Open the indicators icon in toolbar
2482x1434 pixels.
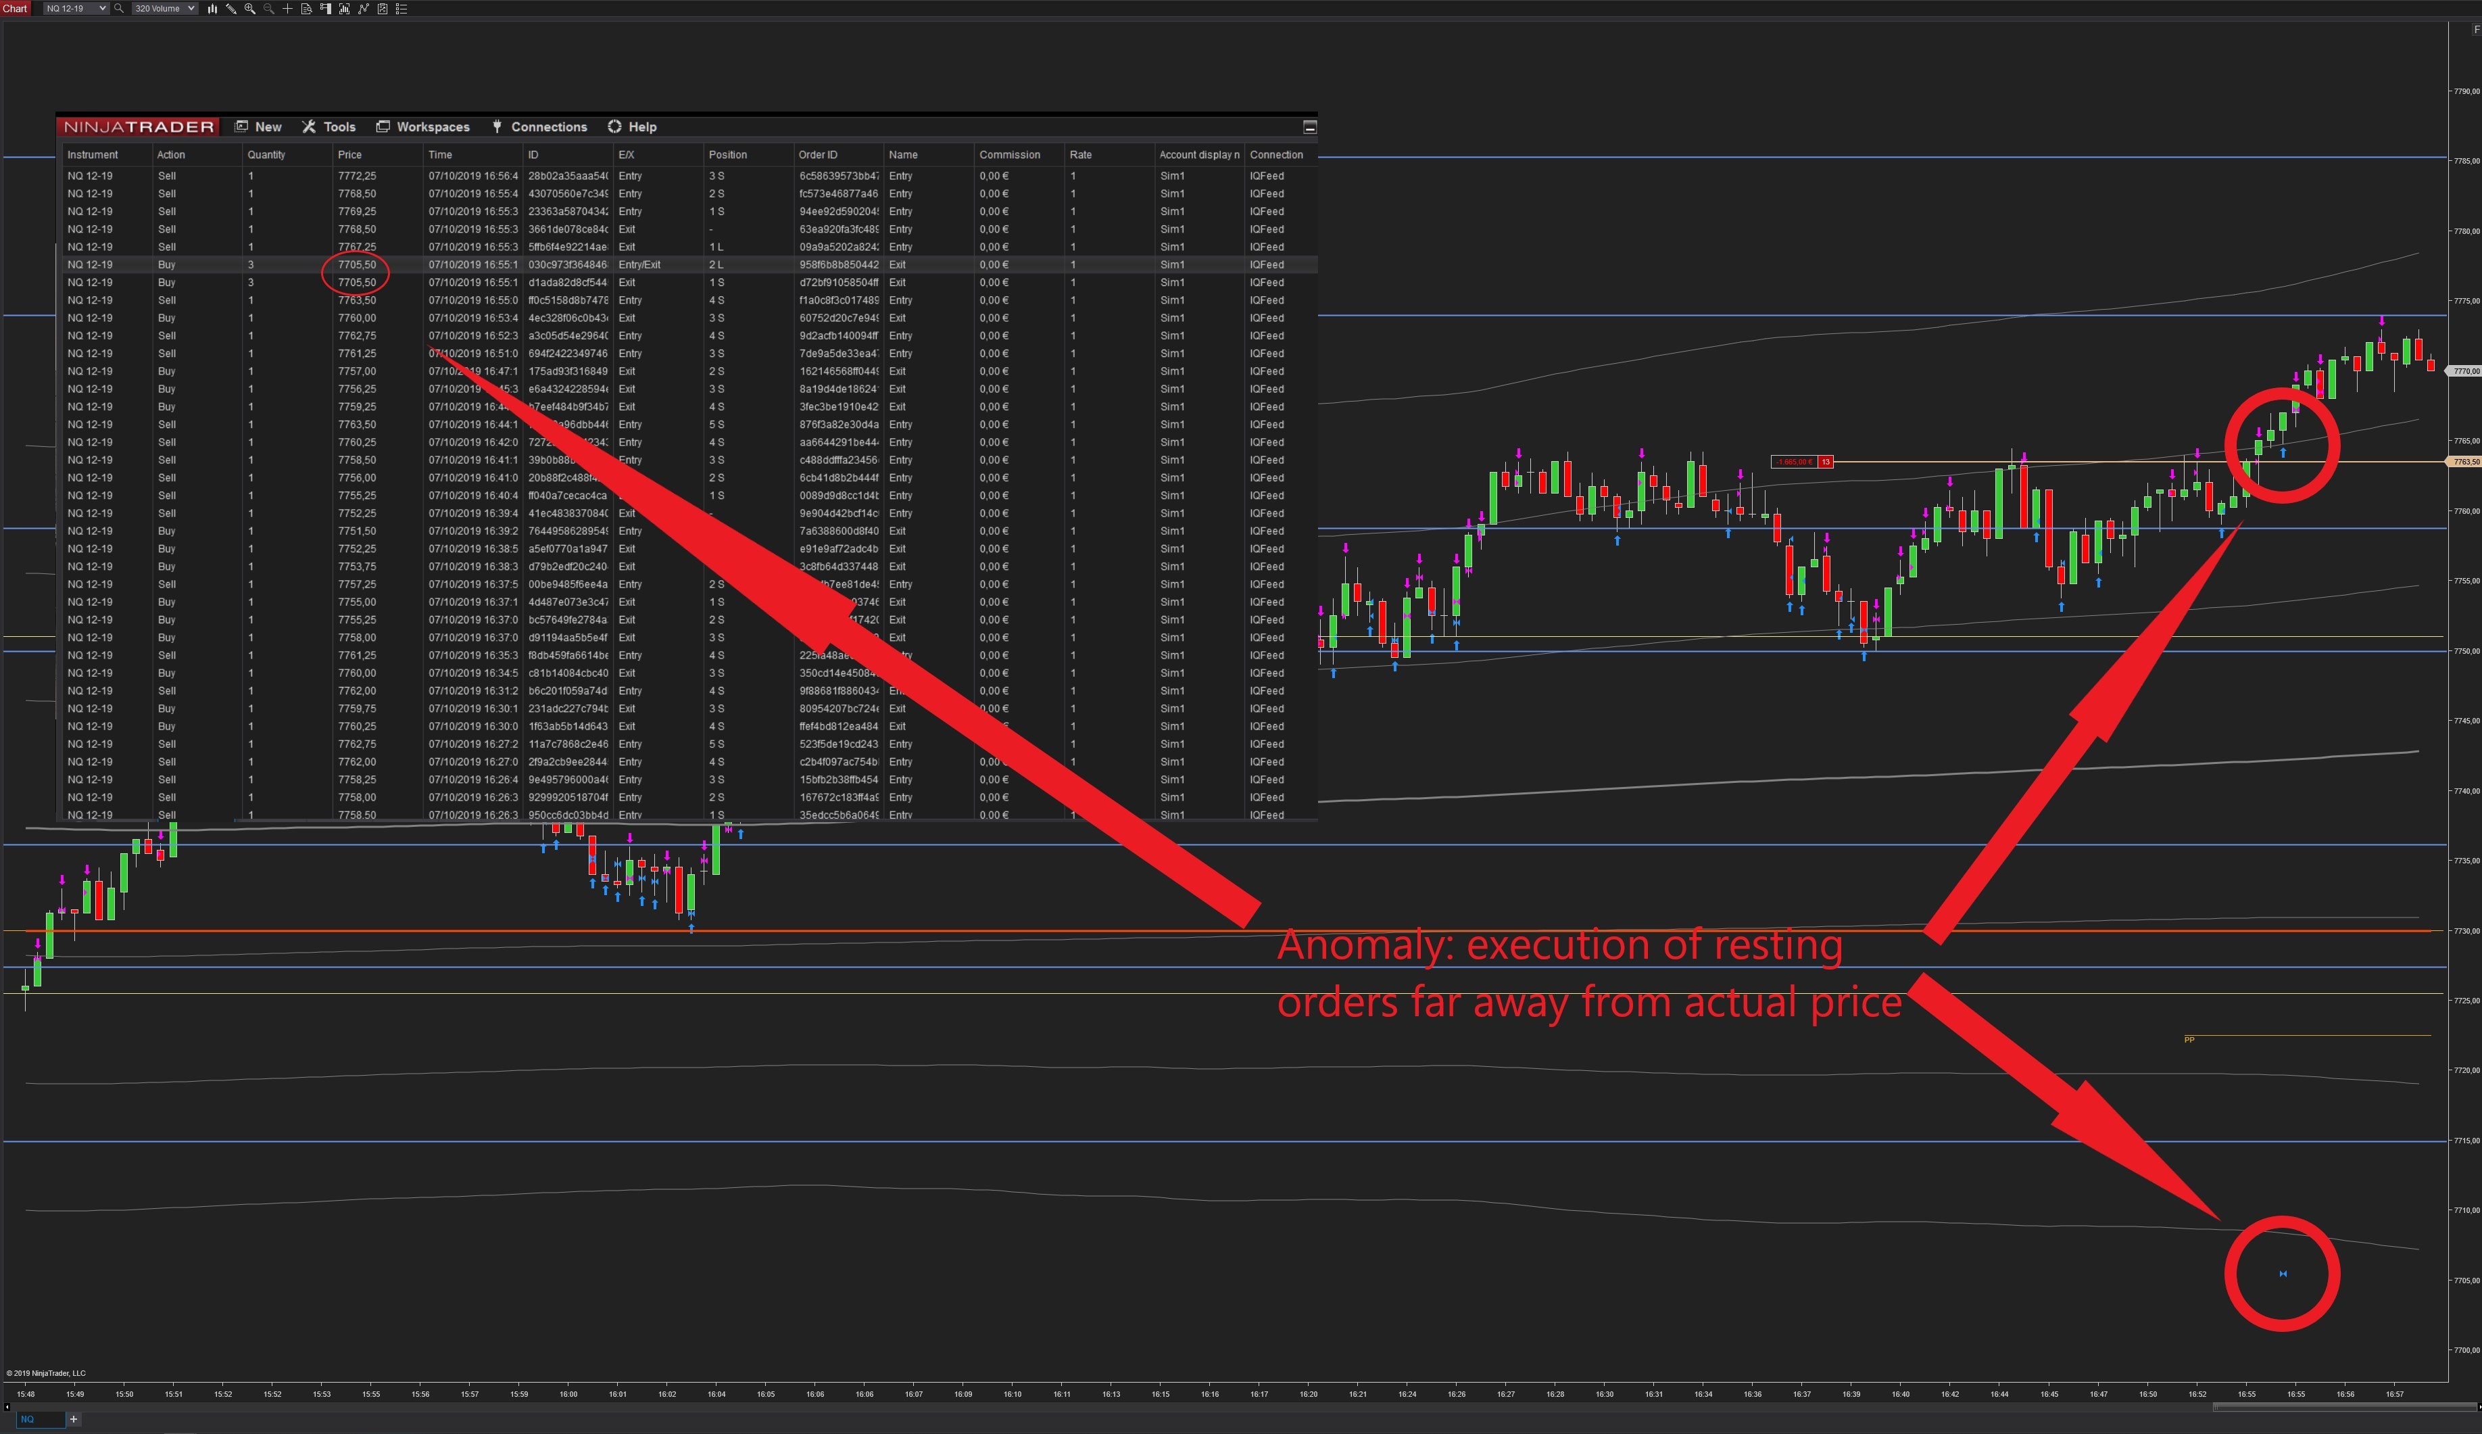pyautogui.click(x=345, y=9)
